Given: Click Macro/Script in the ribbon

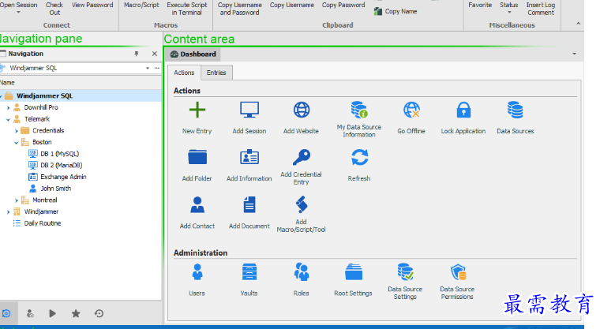Looking at the screenshot, I should click(x=141, y=5).
